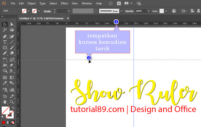
Task: Open the Basic brush definition dropdown
Action: [121, 11]
